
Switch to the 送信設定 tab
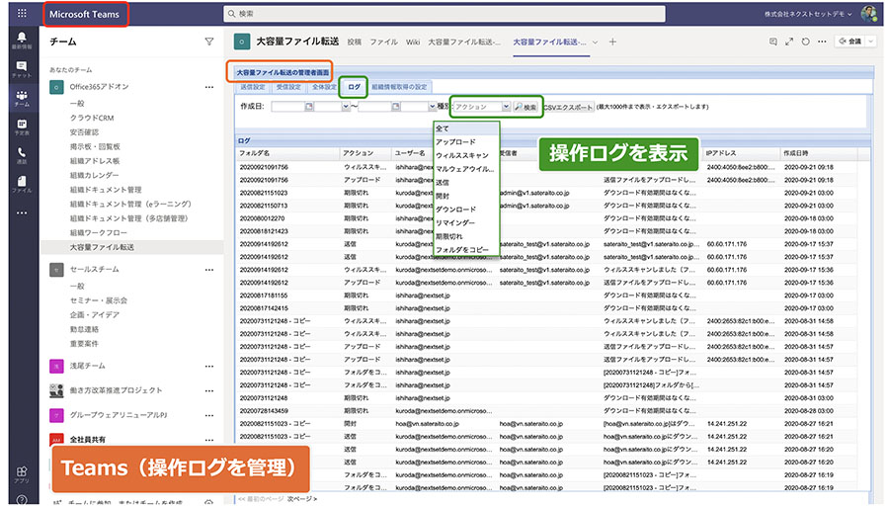click(252, 87)
